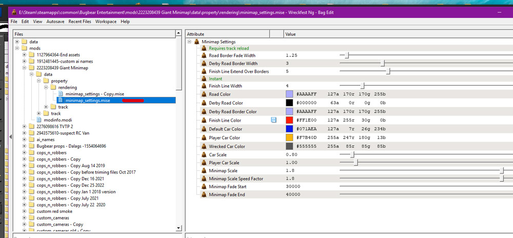Click the bag icon beside Minimap Scale
The height and width of the screenshot is (238, 513).
(x=204, y=171)
